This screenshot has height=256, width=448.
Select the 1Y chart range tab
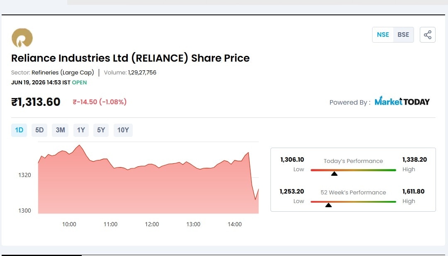click(x=81, y=130)
